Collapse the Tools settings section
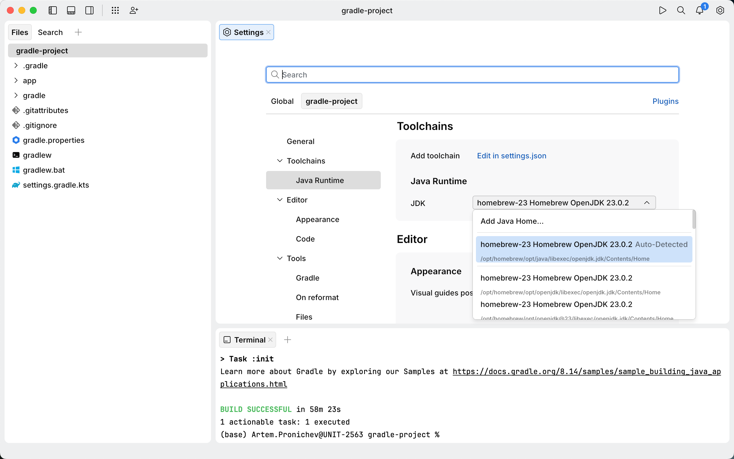The width and height of the screenshot is (734, 459). [x=280, y=258]
